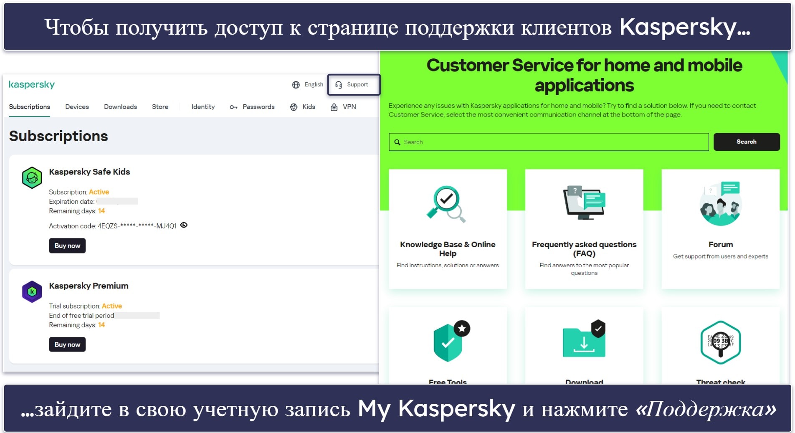Screen dimensions: 795x433
Task: Click the black Search button
Action: point(746,142)
